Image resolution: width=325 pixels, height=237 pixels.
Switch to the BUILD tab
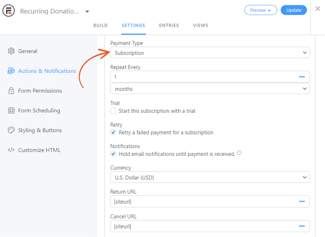tap(101, 26)
